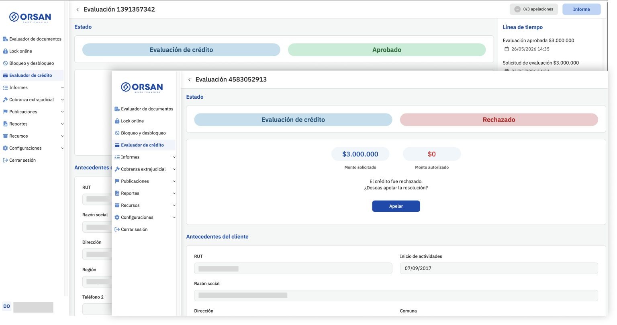Expand Recursos chevron in front window

click(174, 205)
